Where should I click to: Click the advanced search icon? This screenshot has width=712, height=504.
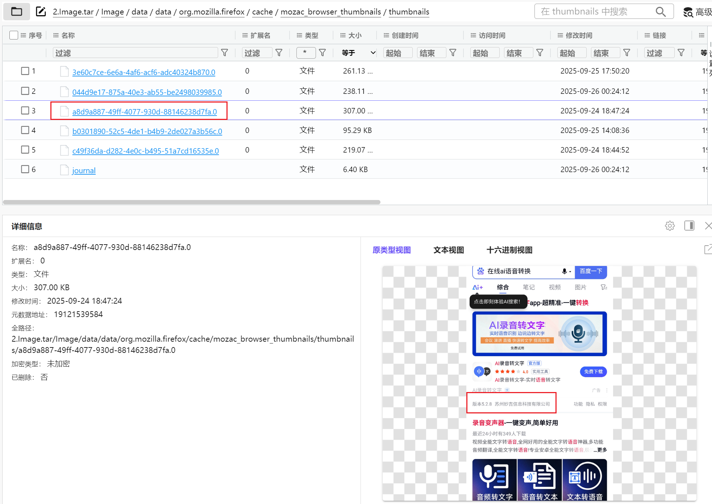pyautogui.click(x=688, y=12)
